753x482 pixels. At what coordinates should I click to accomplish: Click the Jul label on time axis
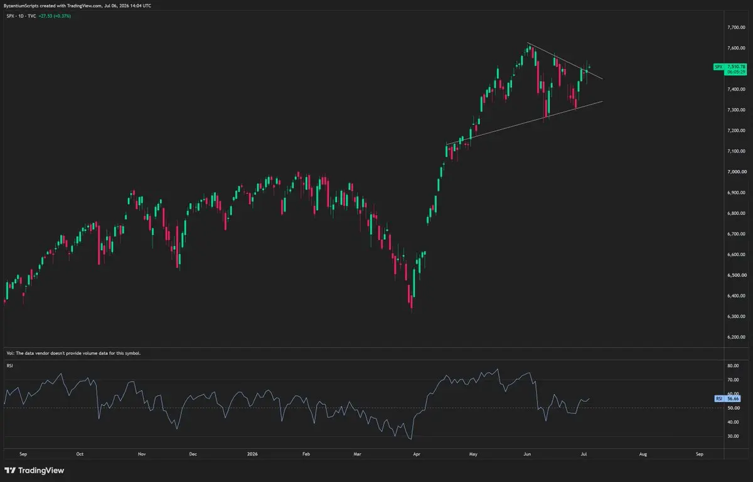coord(584,453)
